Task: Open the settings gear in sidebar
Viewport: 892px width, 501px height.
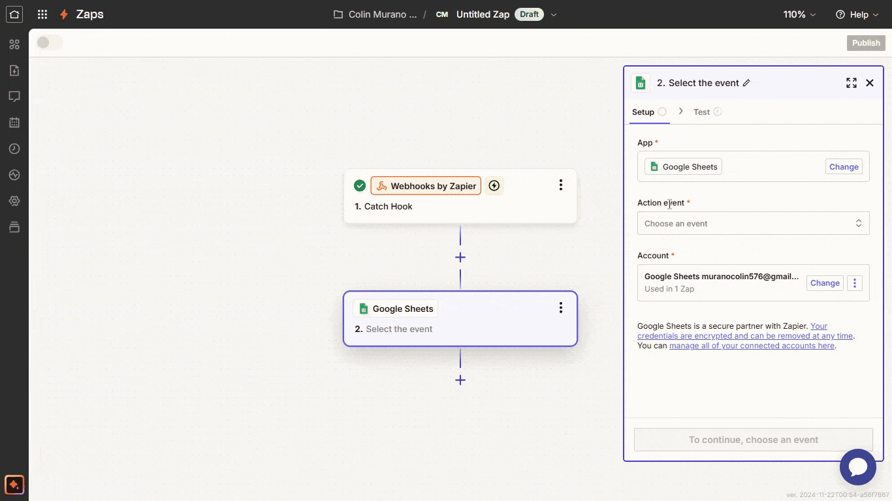Action: point(14,201)
